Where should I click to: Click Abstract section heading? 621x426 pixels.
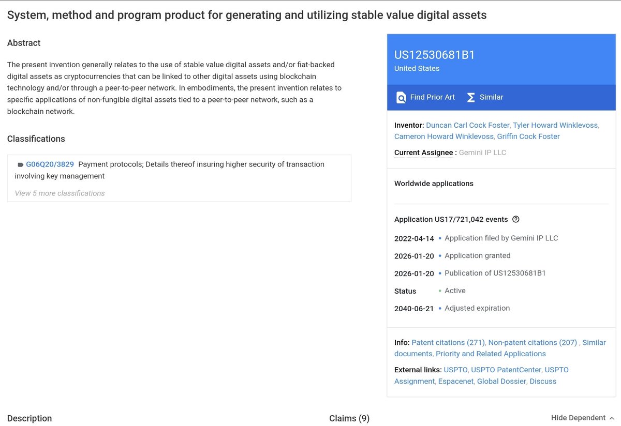(24, 43)
